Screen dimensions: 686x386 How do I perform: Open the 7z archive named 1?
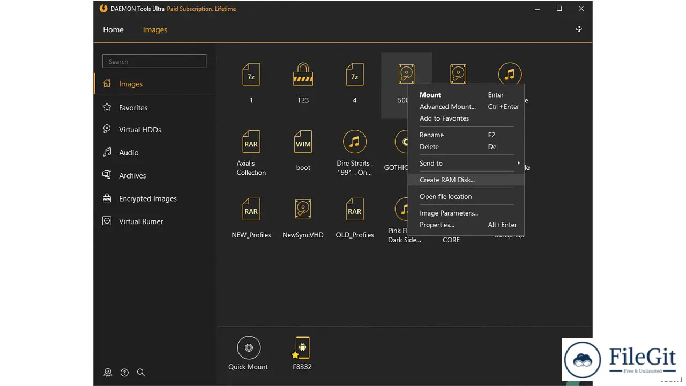[251, 75]
